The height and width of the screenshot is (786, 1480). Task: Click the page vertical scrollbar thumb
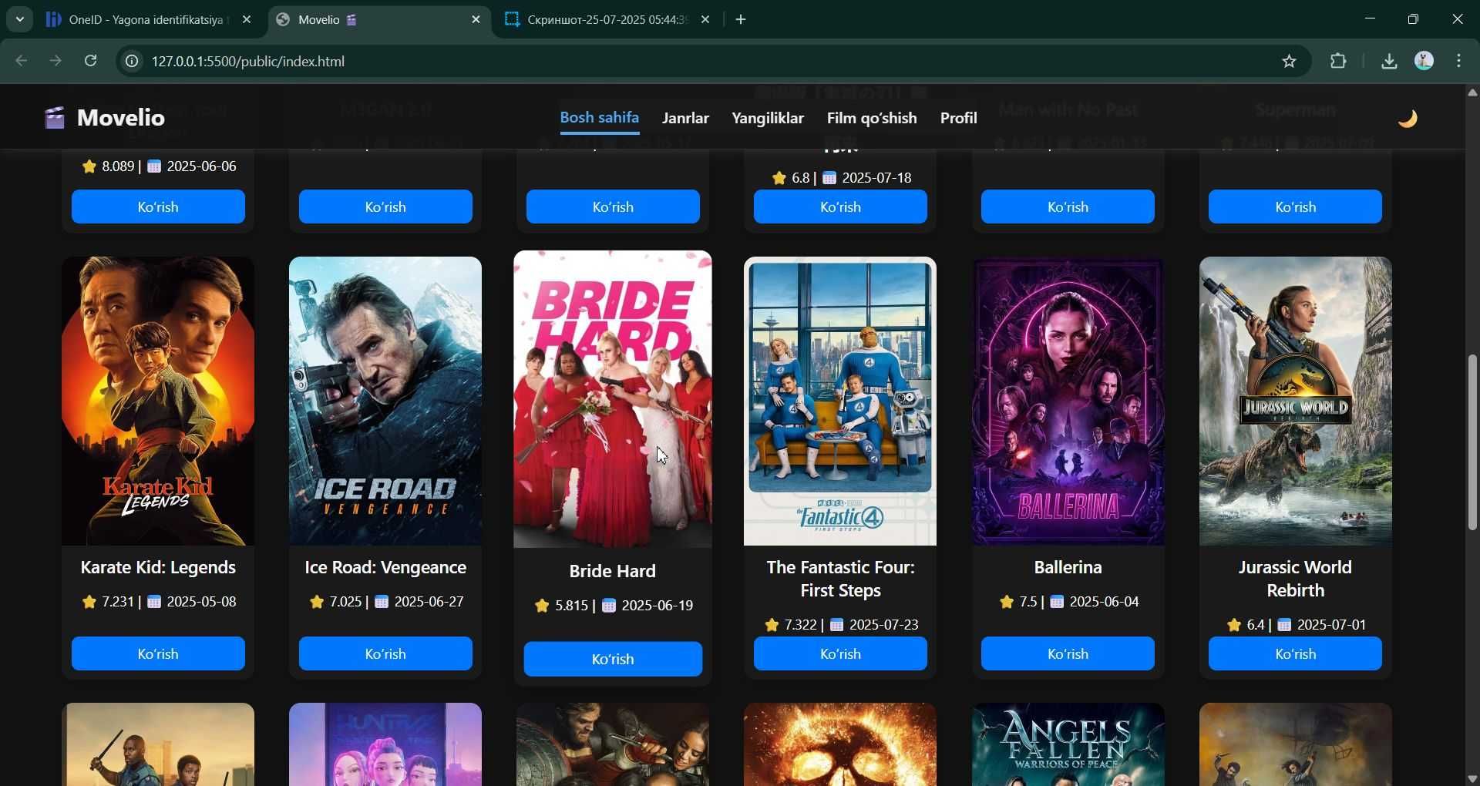(x=1472, y=442)
